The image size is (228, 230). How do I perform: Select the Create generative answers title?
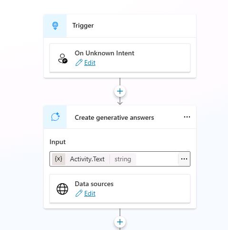(x=114, y=118)
